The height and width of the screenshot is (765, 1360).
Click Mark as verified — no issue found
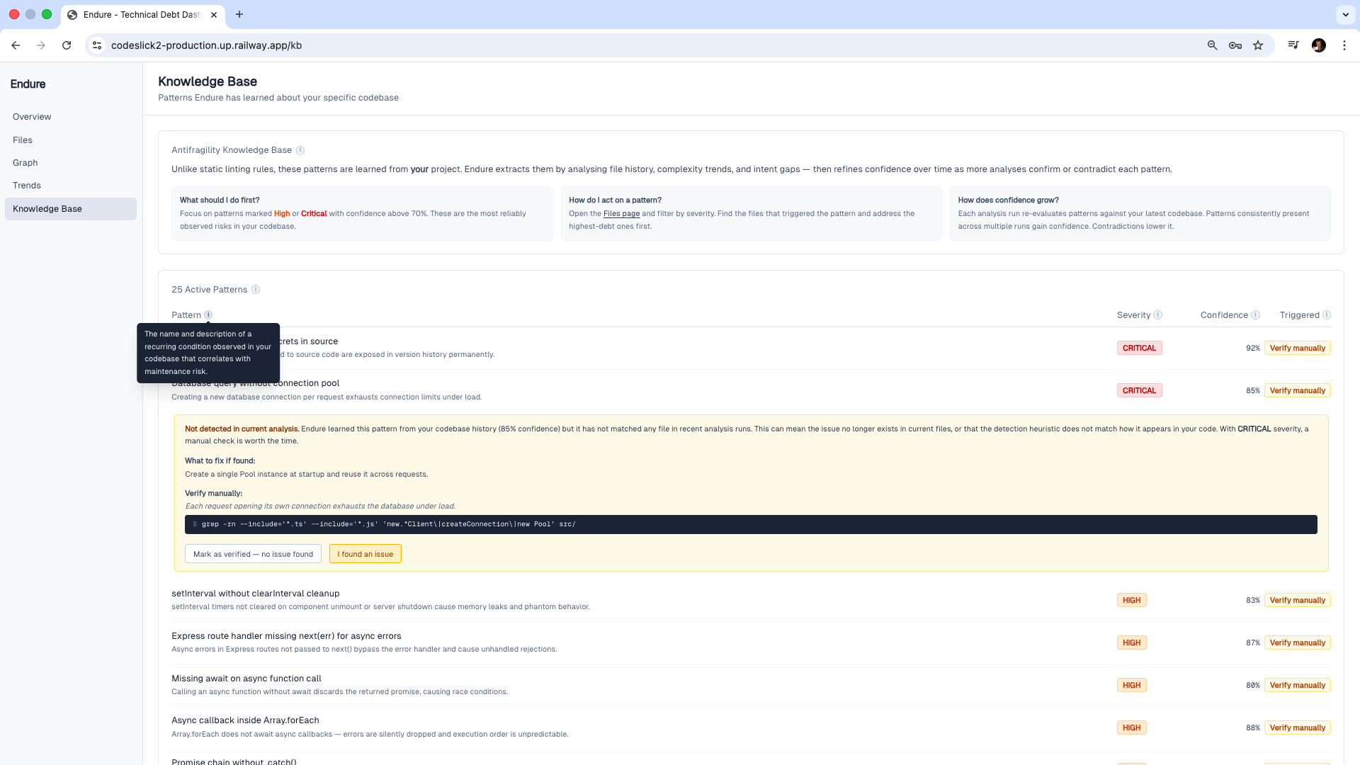[252, 554]
